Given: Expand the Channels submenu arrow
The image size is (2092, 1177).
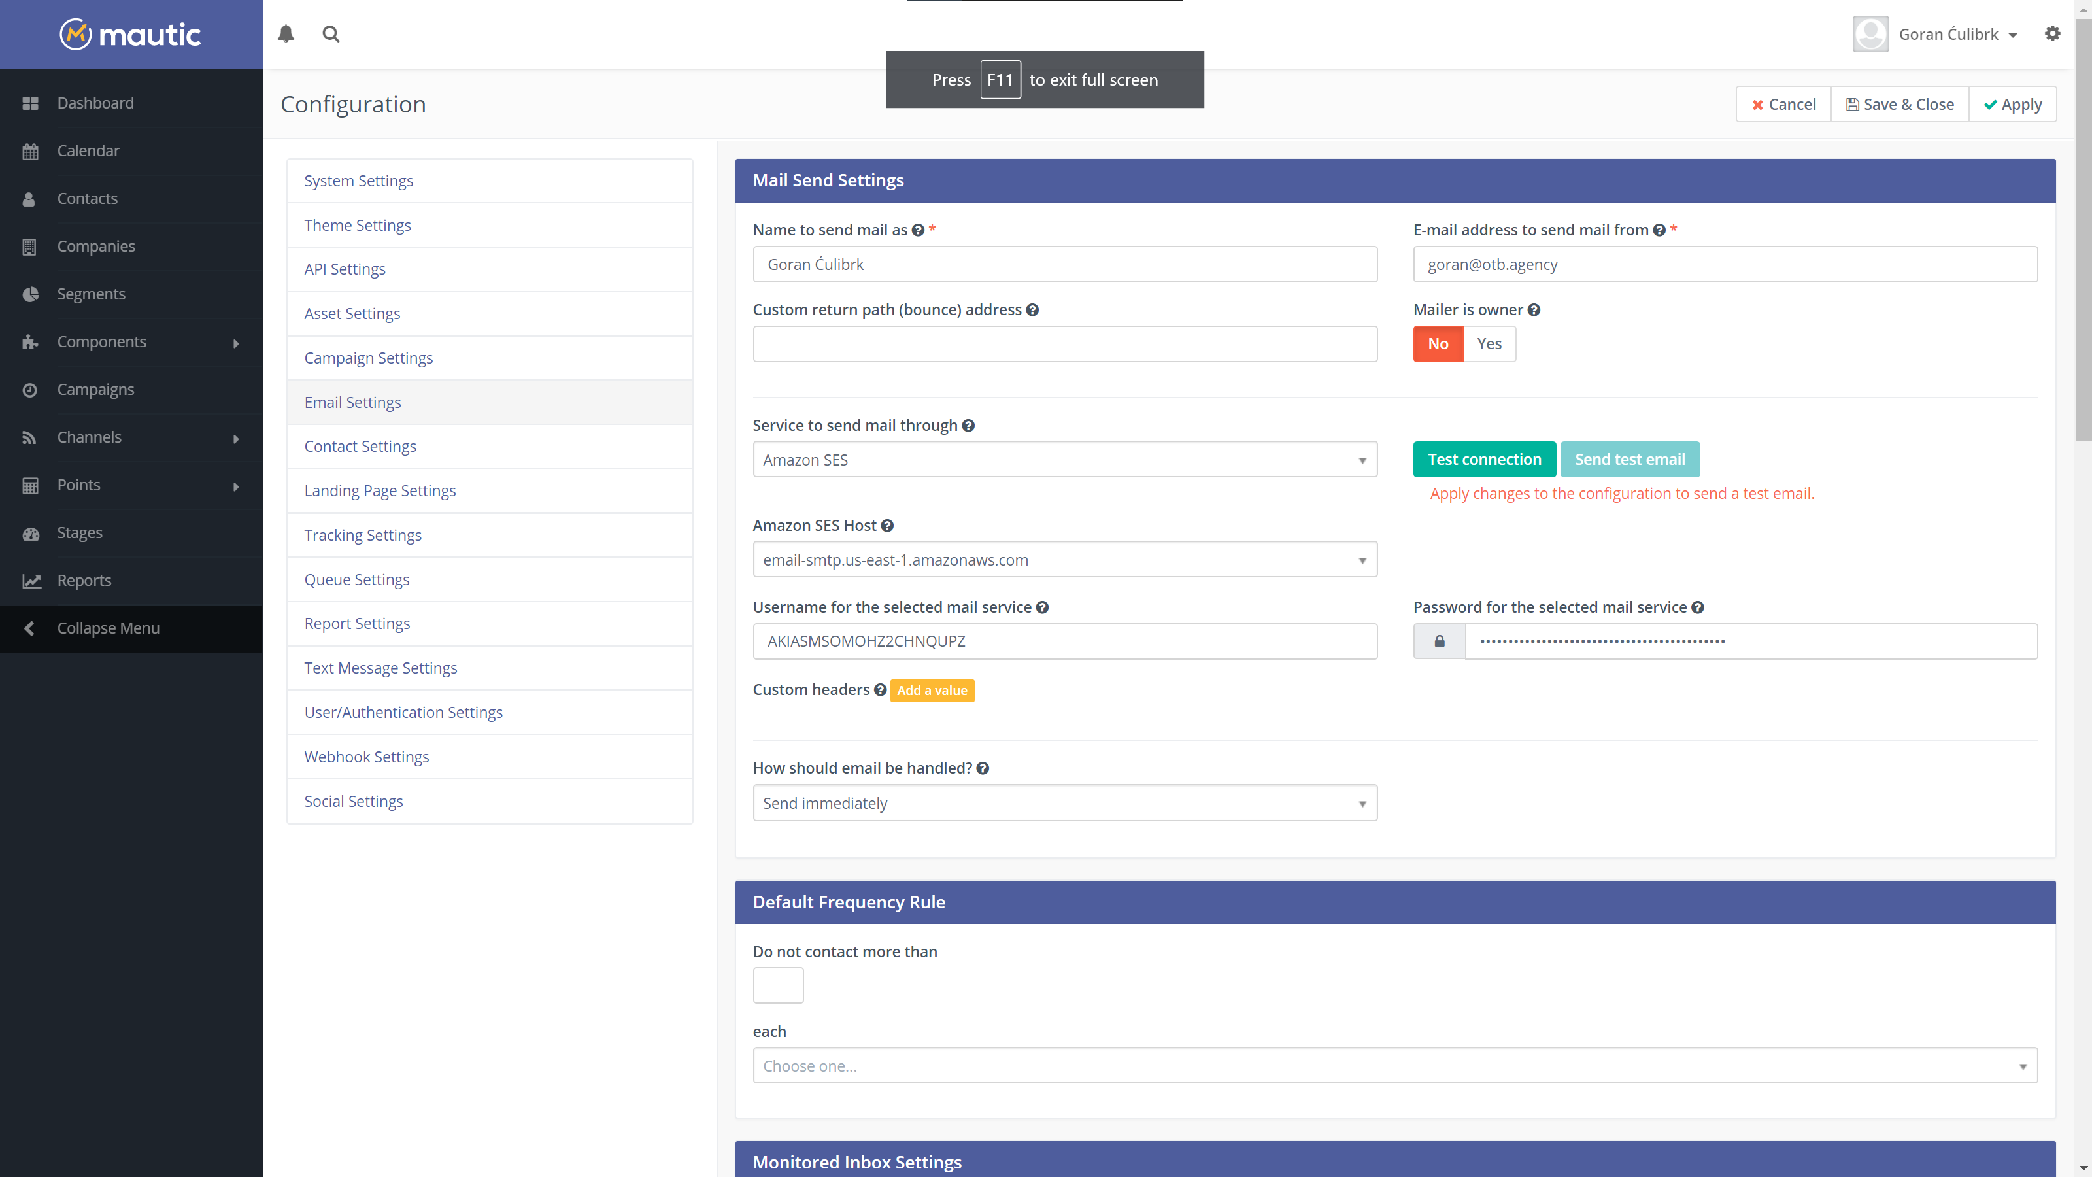Looking at the screenshot, I should (x=235, y=439).
